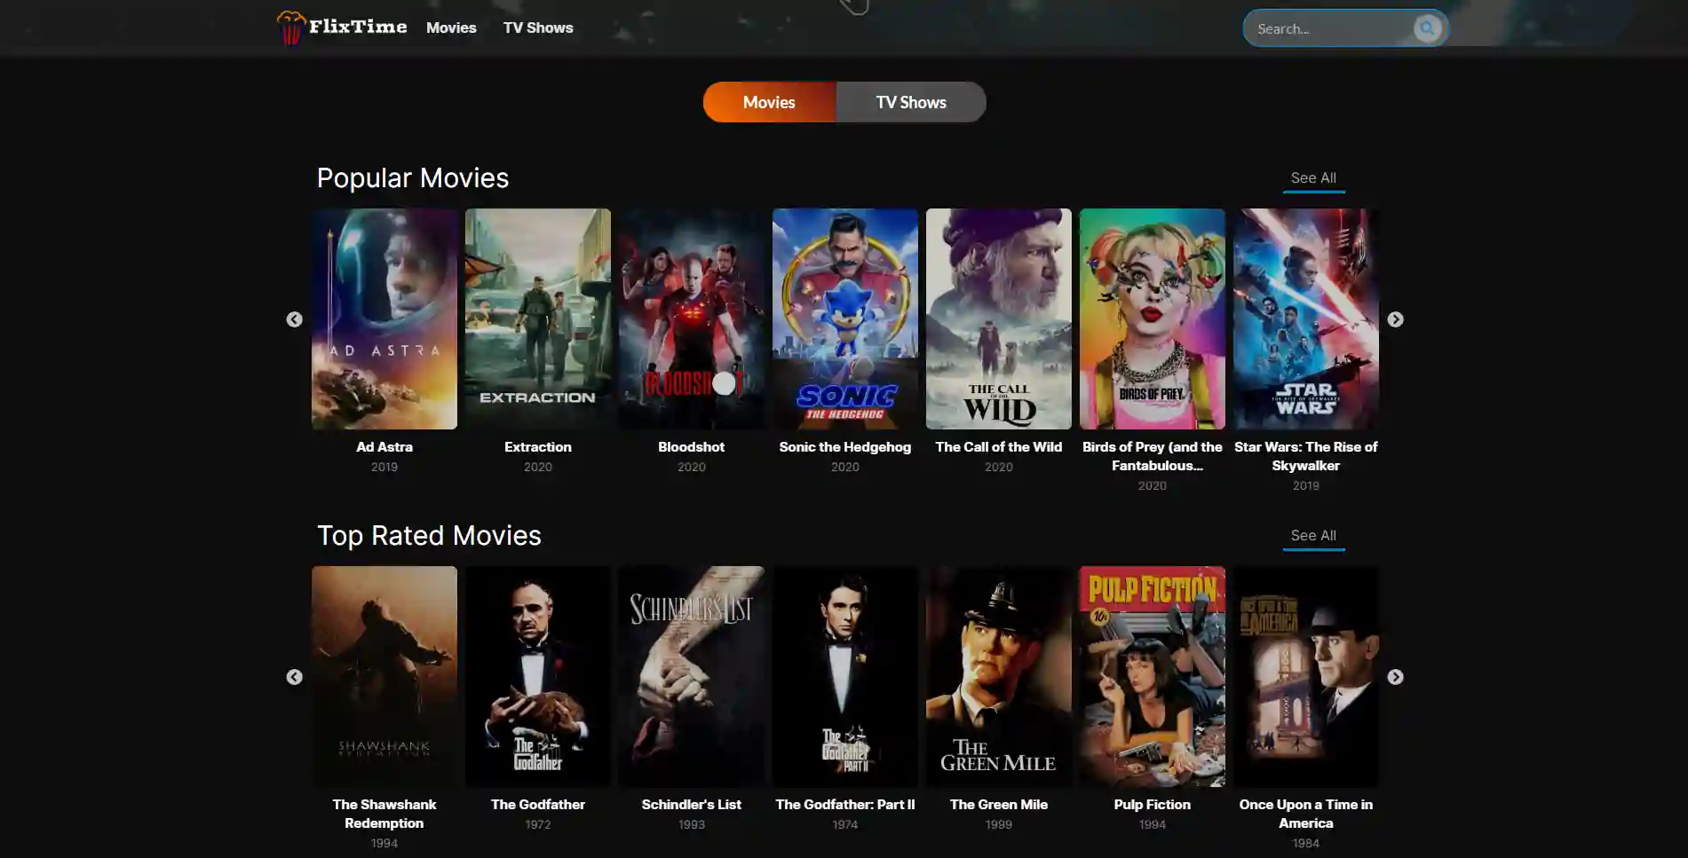The height and width of the screenshot is (858, 1688).
Task: Open the Star Wars poster
Action: coord(1306,319)
